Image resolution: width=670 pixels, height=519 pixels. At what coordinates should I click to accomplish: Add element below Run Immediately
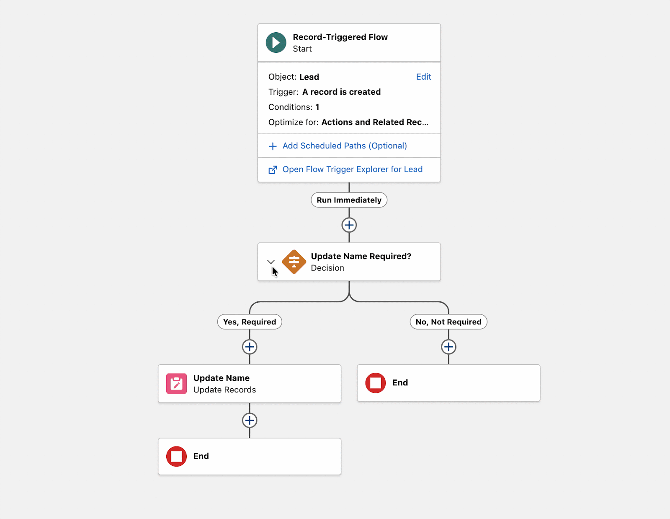349,225
